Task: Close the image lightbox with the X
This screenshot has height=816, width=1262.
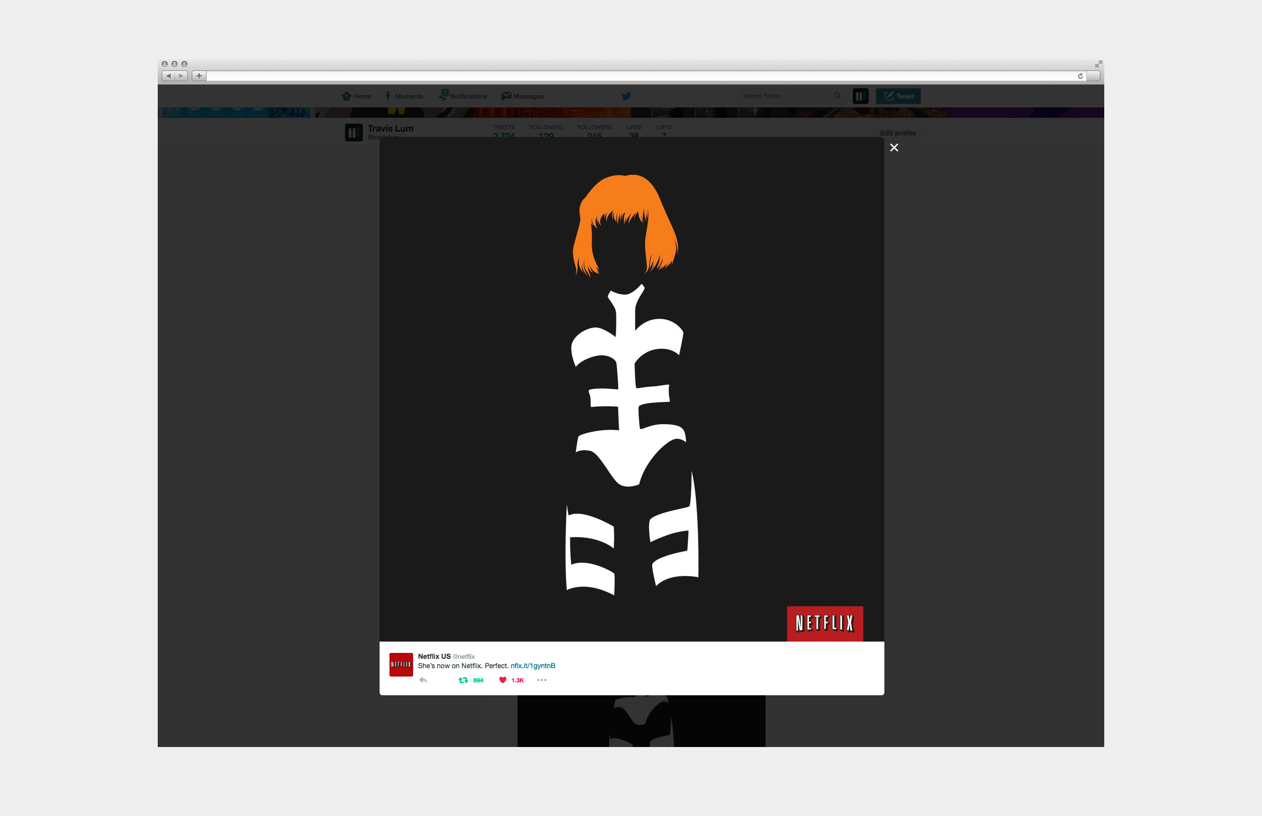Action: click(894, 148)
